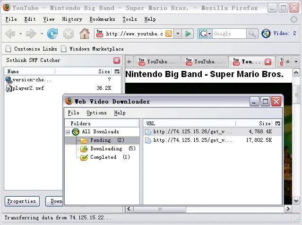Select the 74.125.15.25/get_v... download row
This screenshot has height=225, width=302.
click(213, 140)
